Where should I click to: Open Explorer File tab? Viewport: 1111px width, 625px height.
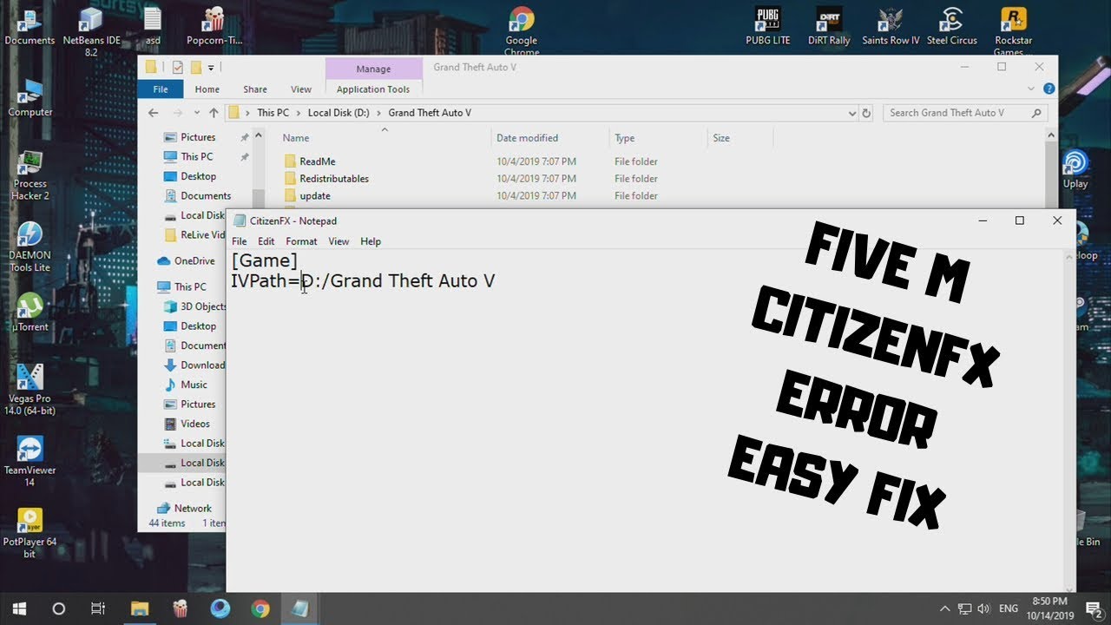(x=161, y=89)
